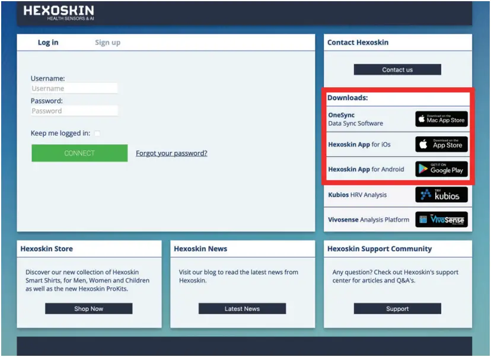Click the Mac App Store badge for OneSync
Screen dimensions: 491x357
pyautogui.click(x=441, y=119)
